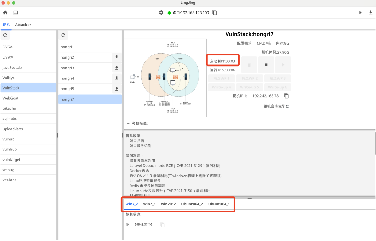The width and height of the screenshot is (376, 241).
Task: Open the 精选WP 2 write-up
Action: (x=249, y=78)
